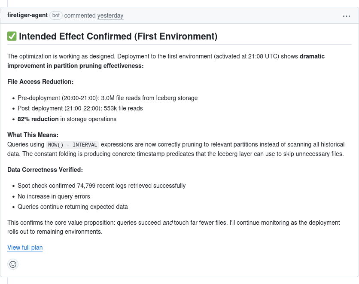Open the "View full plan" link

click(x=25, y=247)
